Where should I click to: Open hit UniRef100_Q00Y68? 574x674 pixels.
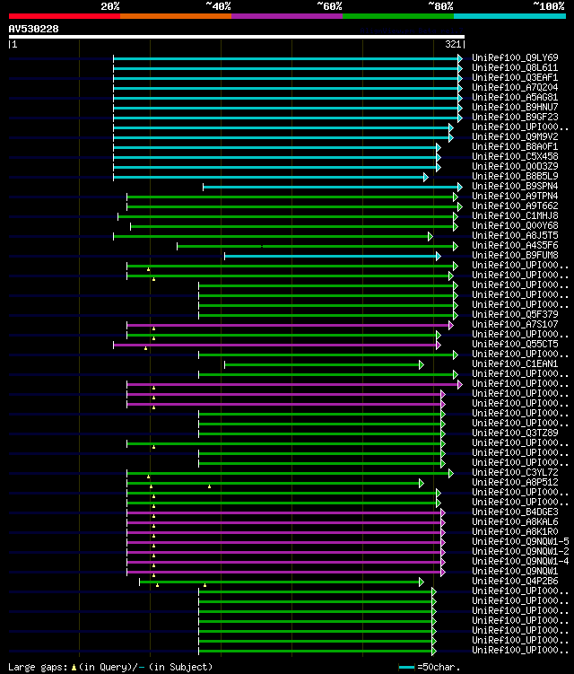pos(515,225)
